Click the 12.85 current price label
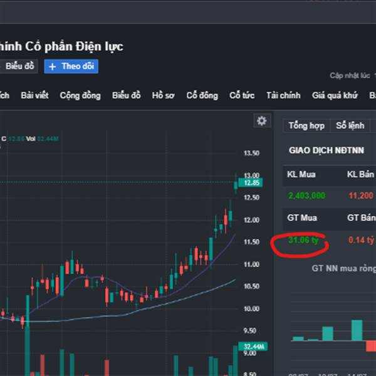Screen dimensions: 376x376 (x=251, y=183)
